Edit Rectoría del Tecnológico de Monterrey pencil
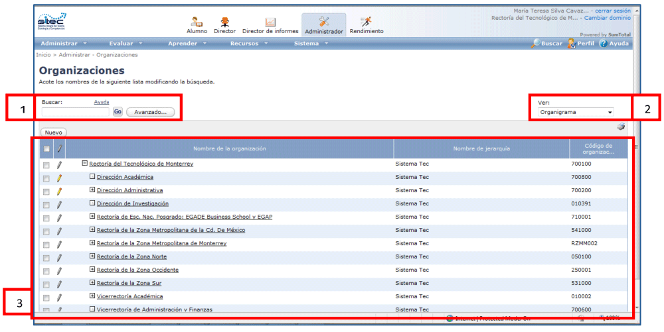This screenshot has height=332, width=664. click(x=59, y=165)
